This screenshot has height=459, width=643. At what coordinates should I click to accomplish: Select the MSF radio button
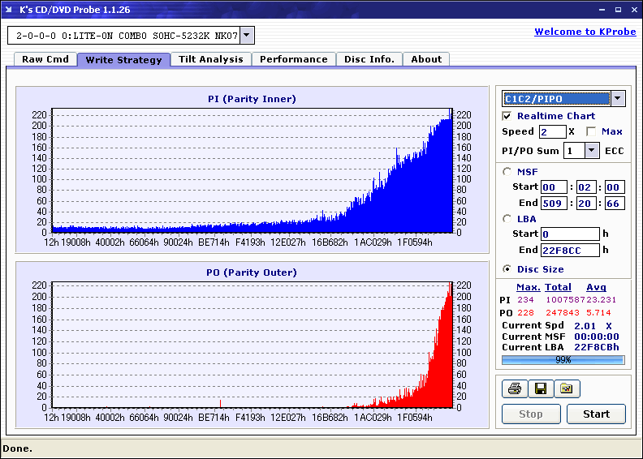coord(507,172)
